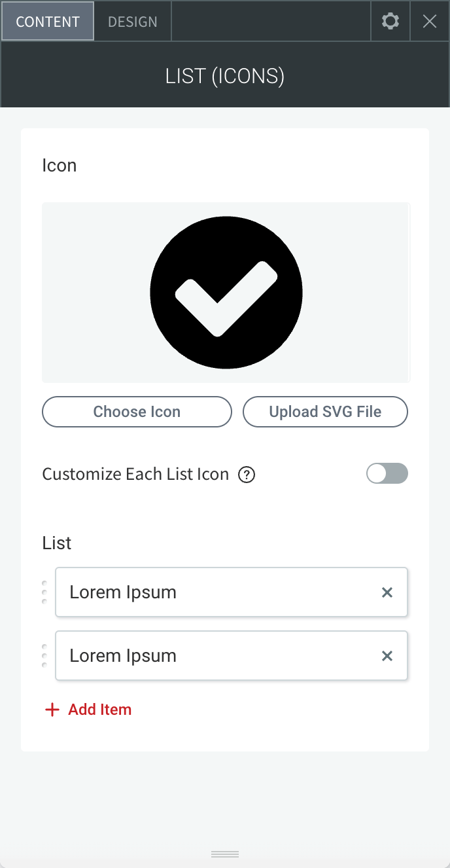450x868 pixels.
Task: Switch to the Design tab
Action: 133,21
